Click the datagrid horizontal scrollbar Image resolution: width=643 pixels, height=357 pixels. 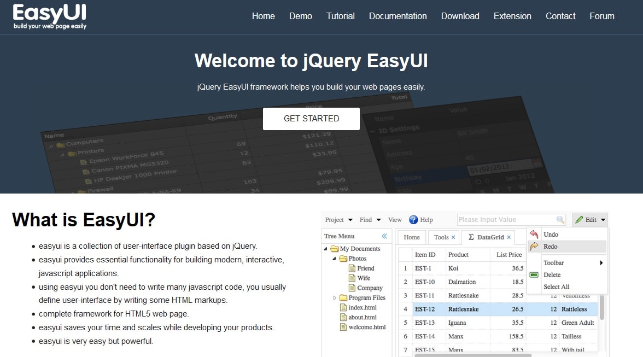coord(473,355)
